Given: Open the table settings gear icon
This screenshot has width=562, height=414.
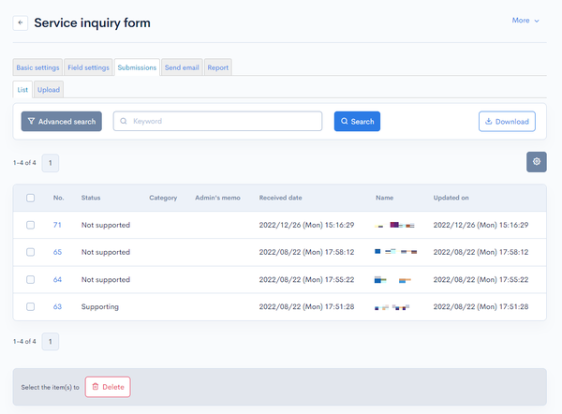Looking at the screenshot, I should tap(536, 162).
